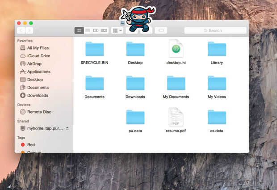Click the title bar proxy folder icon
This screenshot has height=190, width=277.
click(x=122, y=23)
